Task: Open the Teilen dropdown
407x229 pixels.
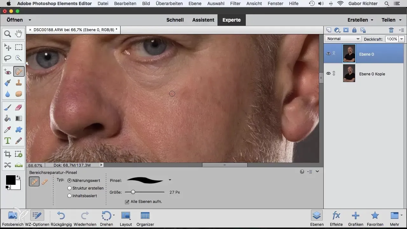Action: pos(391,20)
